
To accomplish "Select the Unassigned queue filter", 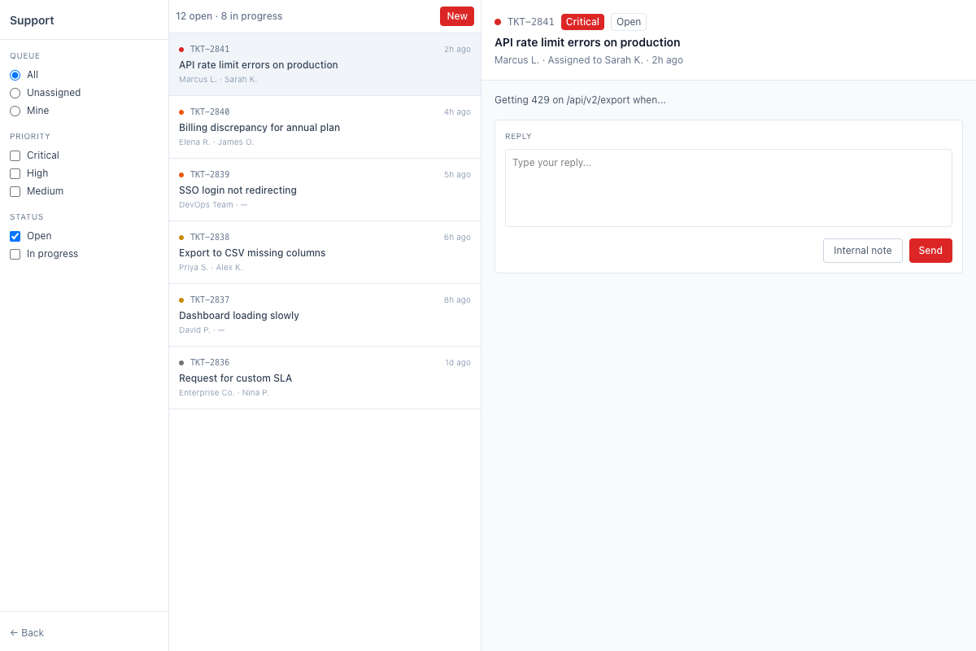I will pos(14,93).
